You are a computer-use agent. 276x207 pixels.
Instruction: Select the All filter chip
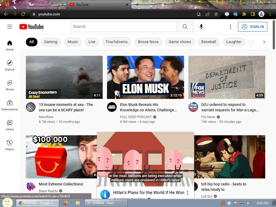32,42
